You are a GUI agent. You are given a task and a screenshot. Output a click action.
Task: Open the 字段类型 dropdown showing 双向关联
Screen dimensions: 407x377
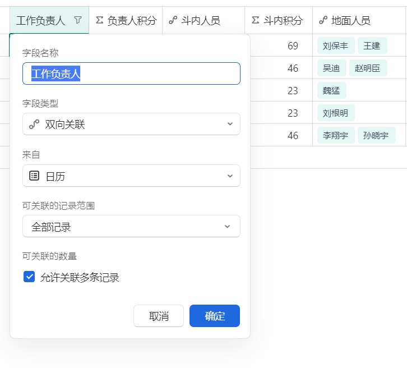coord(131,124)
